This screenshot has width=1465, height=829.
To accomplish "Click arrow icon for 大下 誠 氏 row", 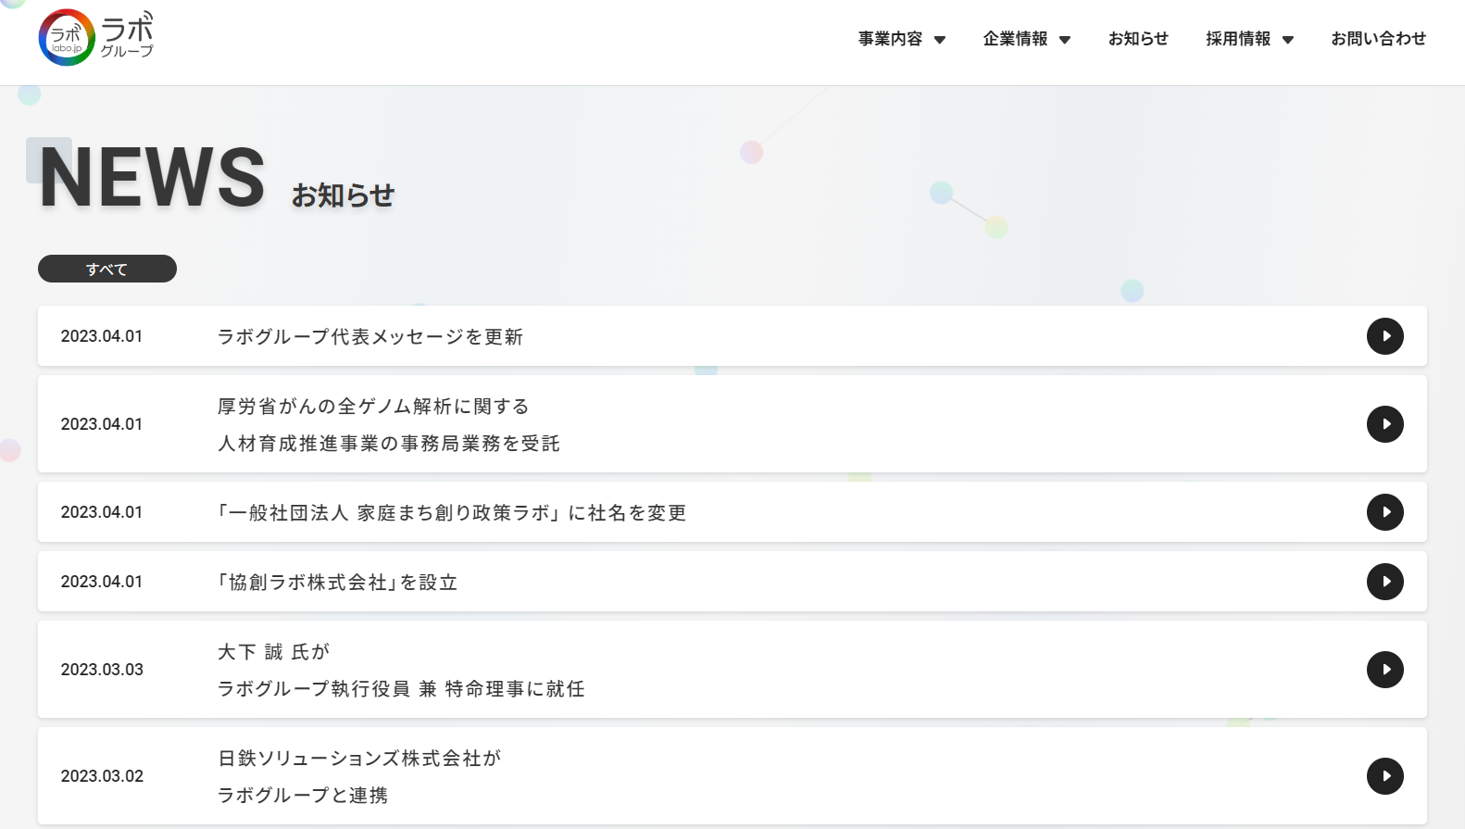I will point(1385,670).
